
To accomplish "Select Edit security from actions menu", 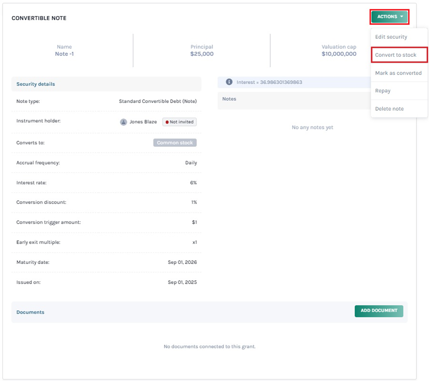I will 391,37.
